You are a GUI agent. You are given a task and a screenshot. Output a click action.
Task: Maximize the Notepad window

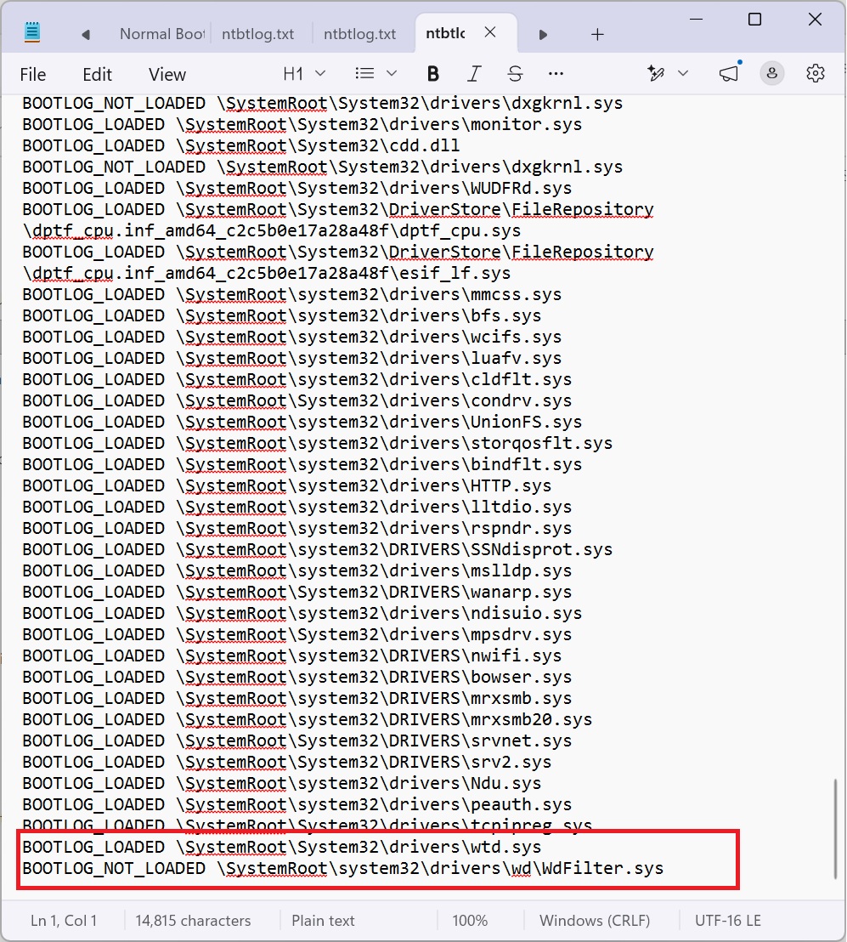tap(754, 20)
